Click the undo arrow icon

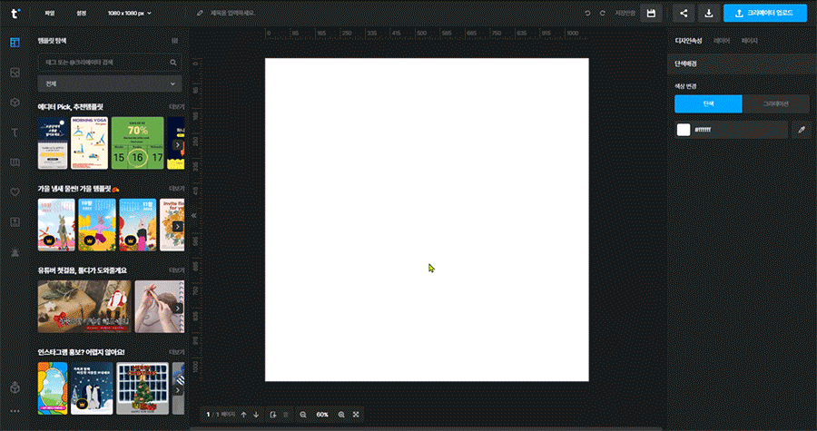588,13
